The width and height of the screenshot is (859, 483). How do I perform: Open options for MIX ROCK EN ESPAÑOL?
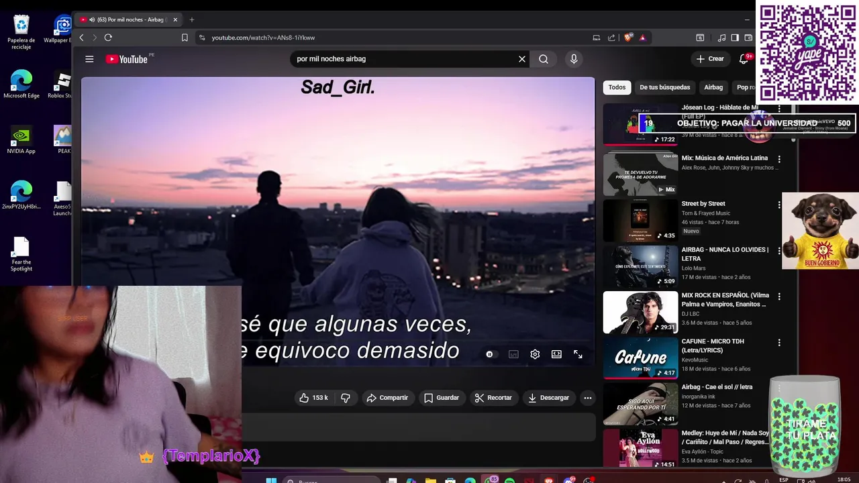(x=779, y=296)
